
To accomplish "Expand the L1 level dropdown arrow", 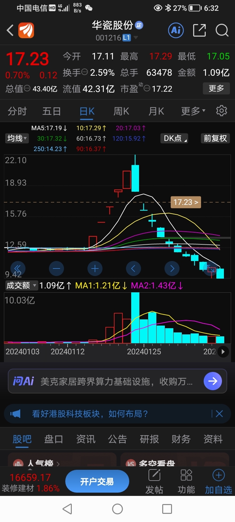I will (x=136, y=38).
